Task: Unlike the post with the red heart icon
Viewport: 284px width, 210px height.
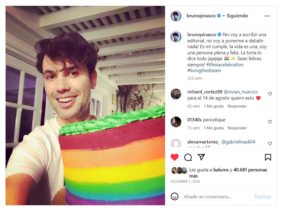Action: click(175, 157)
